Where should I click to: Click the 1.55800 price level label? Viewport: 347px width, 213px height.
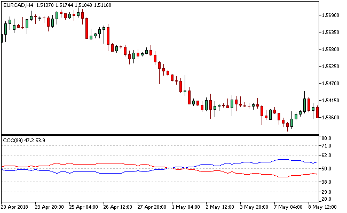click(332, 50)
